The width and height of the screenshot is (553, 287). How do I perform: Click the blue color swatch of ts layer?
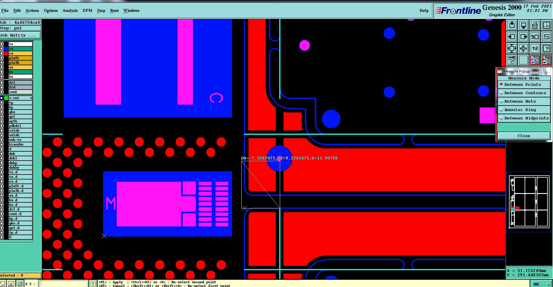pyautogui.click(x=6, y=49)
